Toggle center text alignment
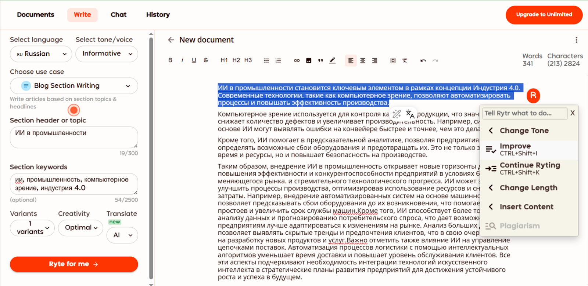The width and height of the screenshot is (588, 286). 363,60
